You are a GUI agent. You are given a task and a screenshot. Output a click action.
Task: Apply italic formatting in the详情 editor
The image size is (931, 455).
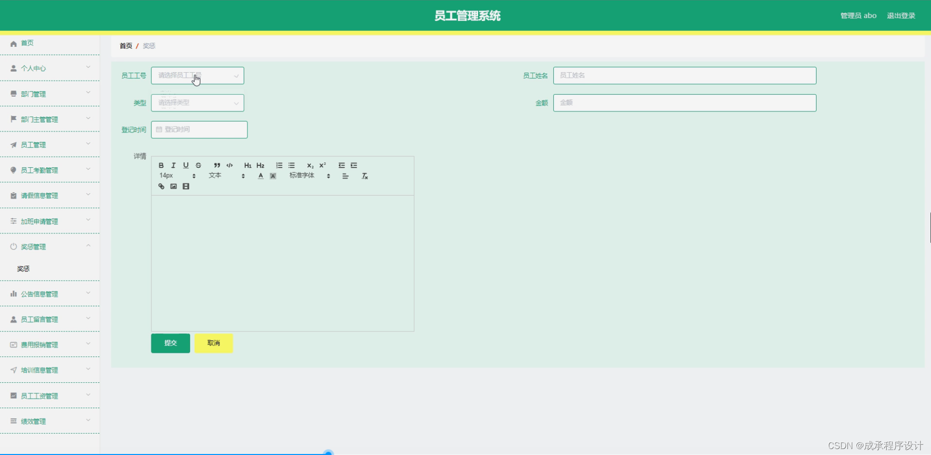(x=173, y=165)
